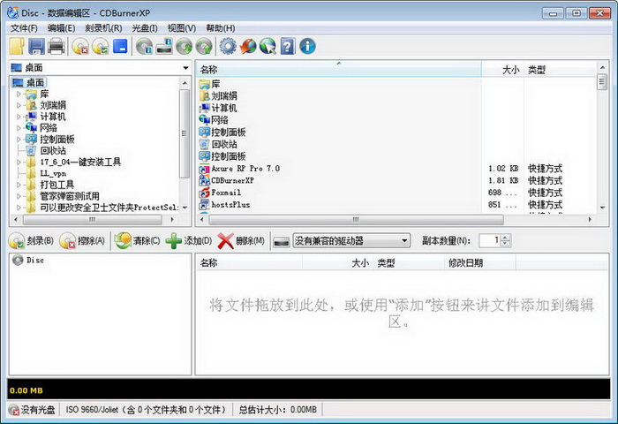Open the 文件(F) menu

[x=24, y=28]
